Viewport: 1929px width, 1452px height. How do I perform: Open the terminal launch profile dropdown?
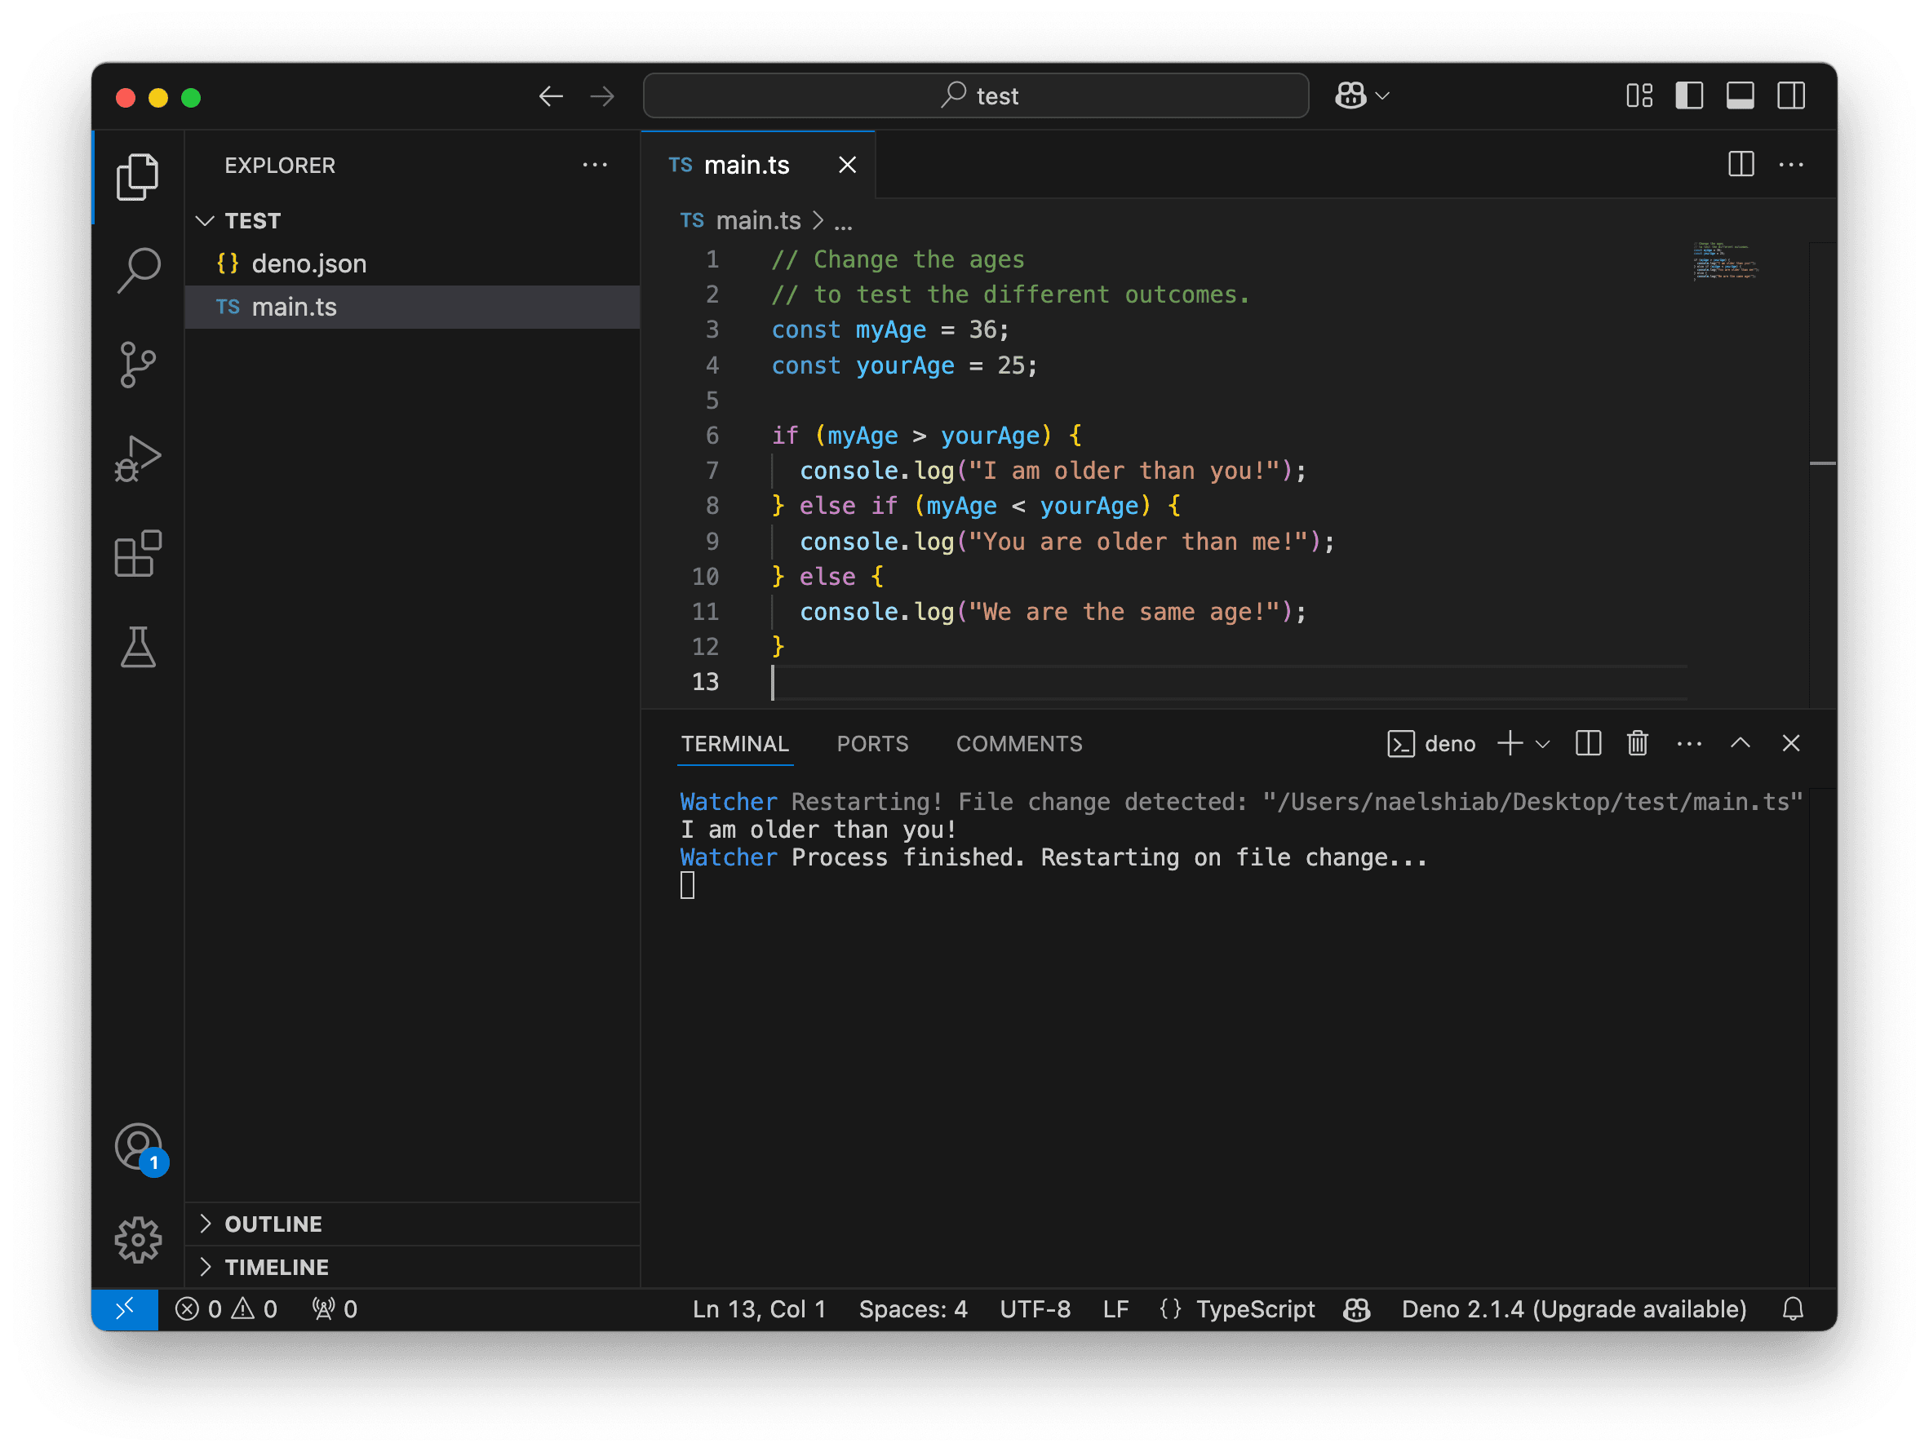point(1543,744)
